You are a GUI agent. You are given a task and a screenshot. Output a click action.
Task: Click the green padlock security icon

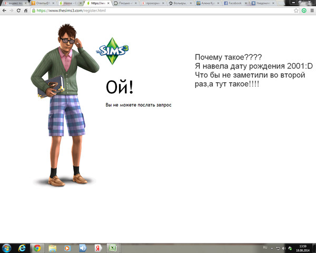click(34, 11)
